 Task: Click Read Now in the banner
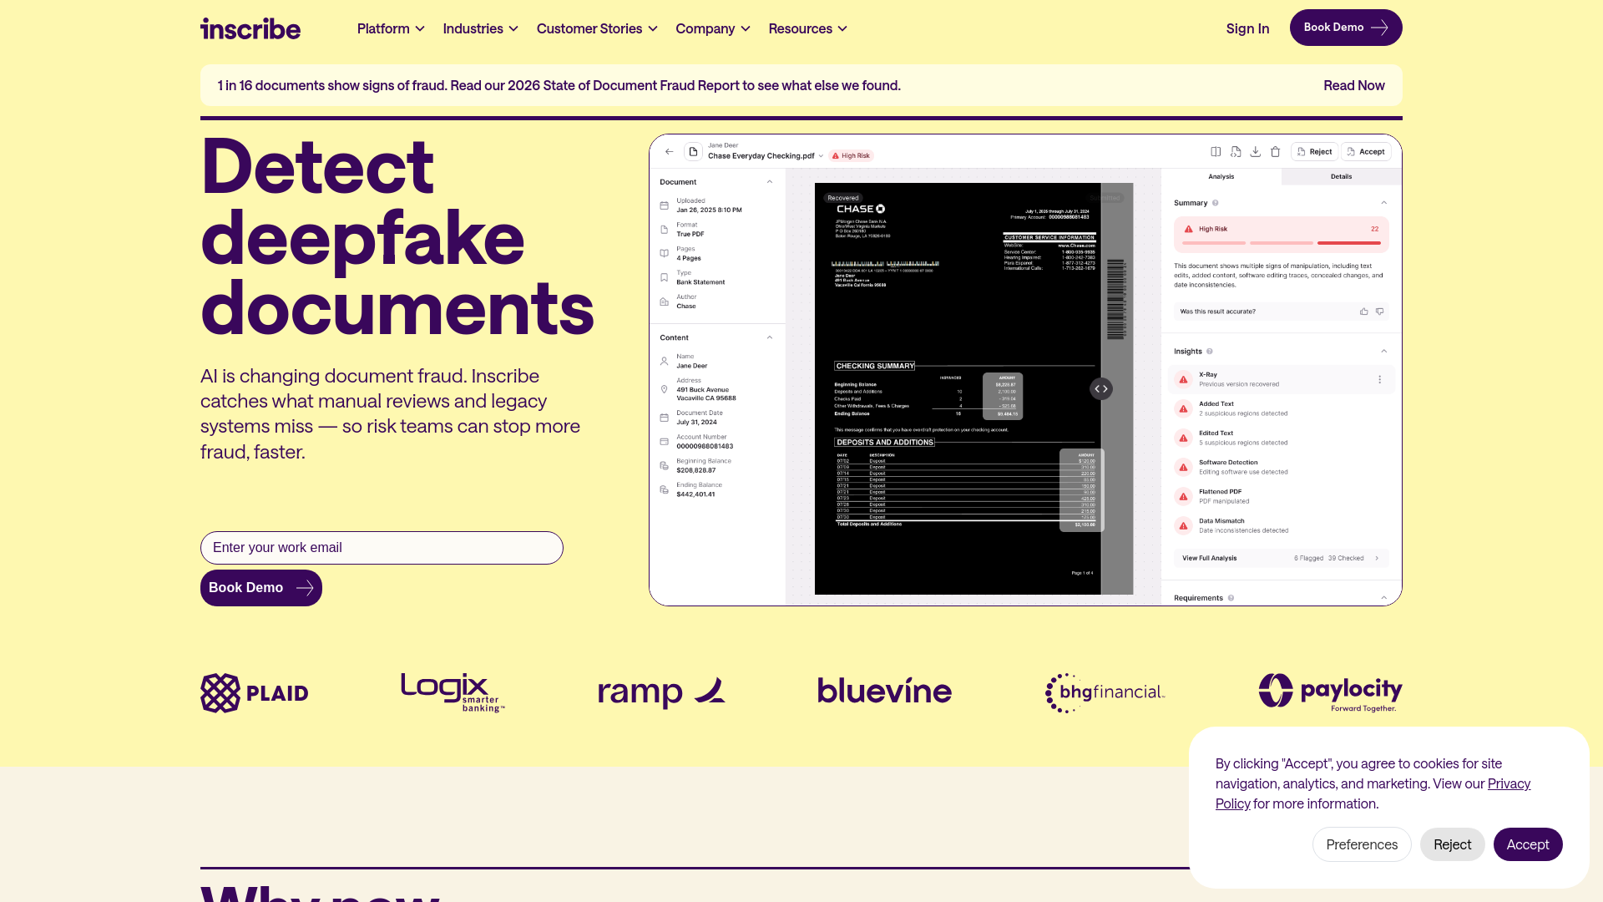[x=1353, y=85]
